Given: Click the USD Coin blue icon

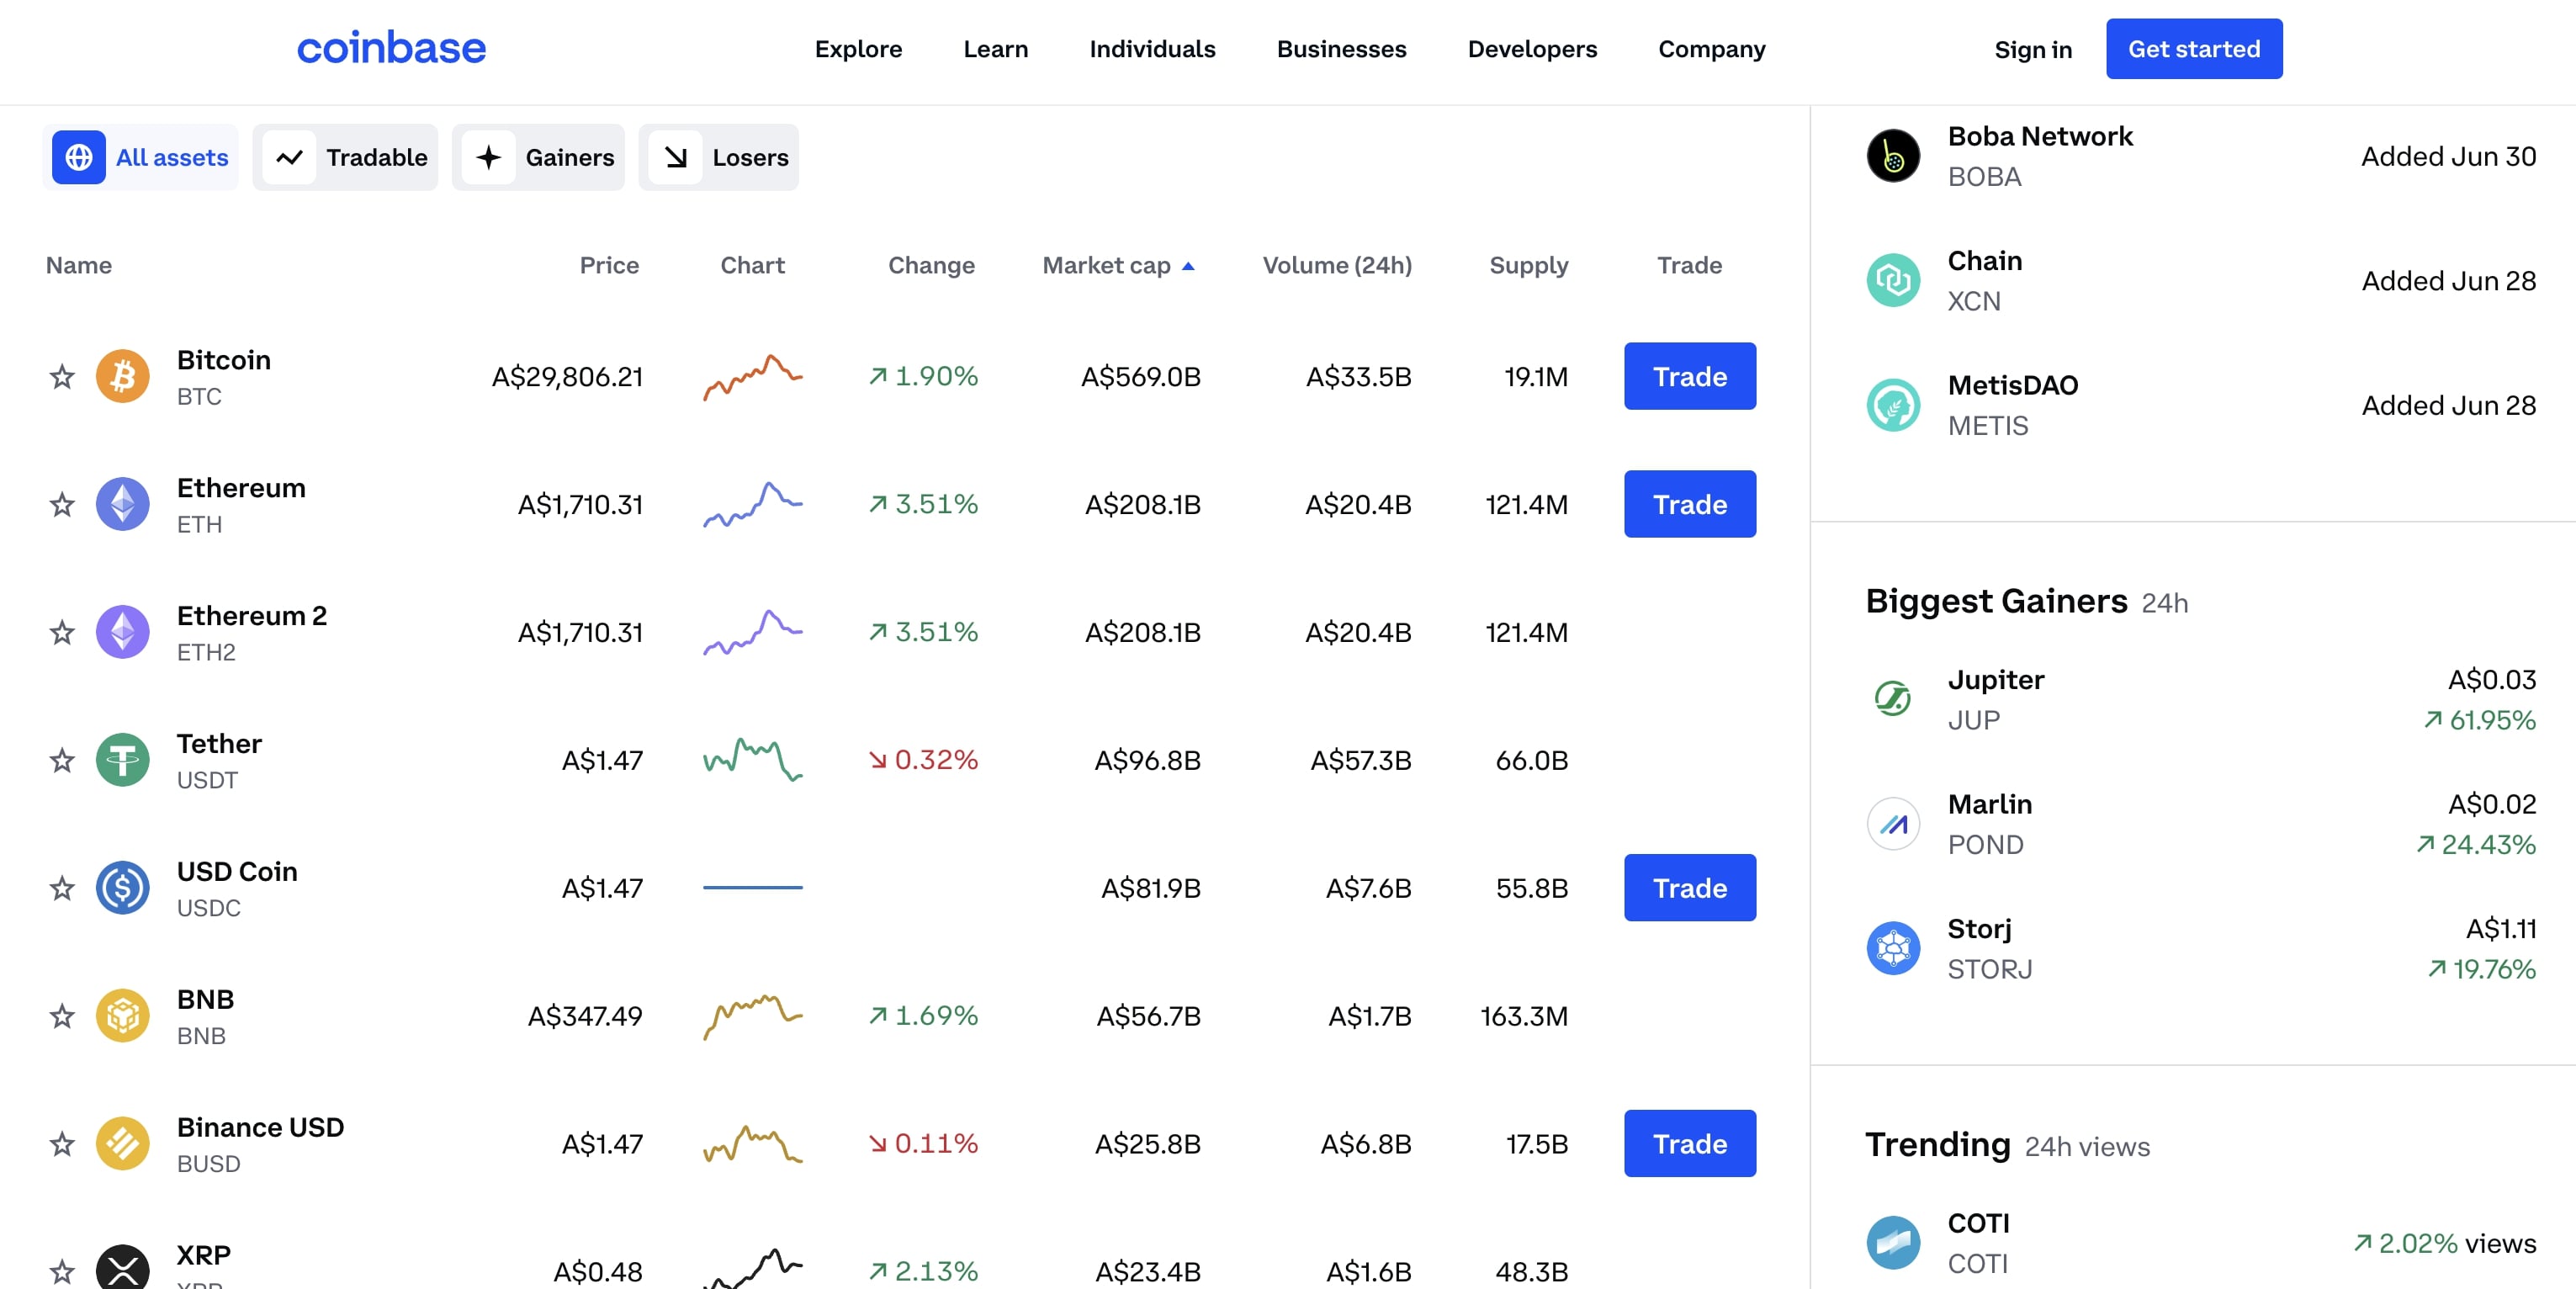Looking at the screenshot, I should [122, 888].
